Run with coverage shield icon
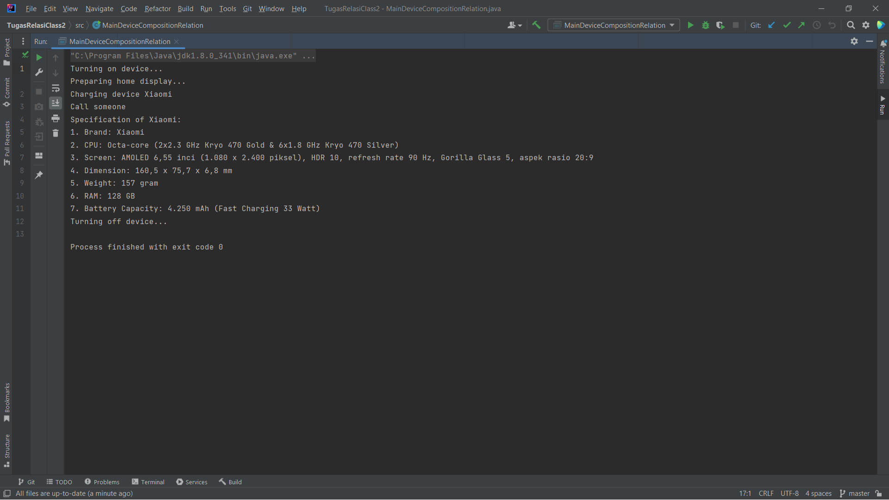The height and width of the screenshot is (500, 889). 720,25
